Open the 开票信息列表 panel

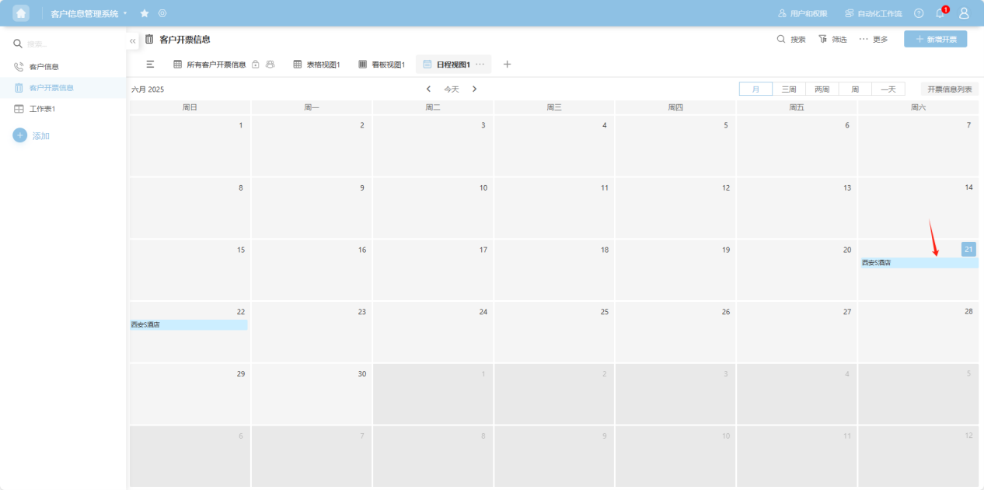(x=949, y=89)
